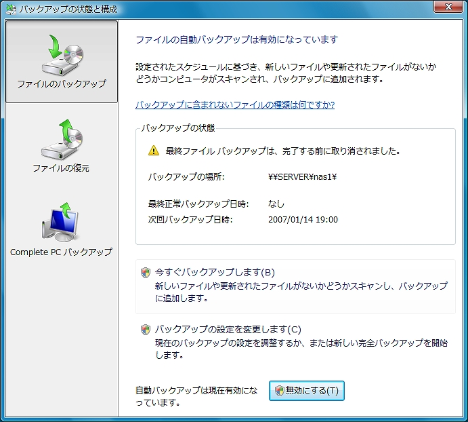Screen dimensions: 468x422
Task: Select the ファイルのバックアップ sidebar label
Action: point(61,84)
